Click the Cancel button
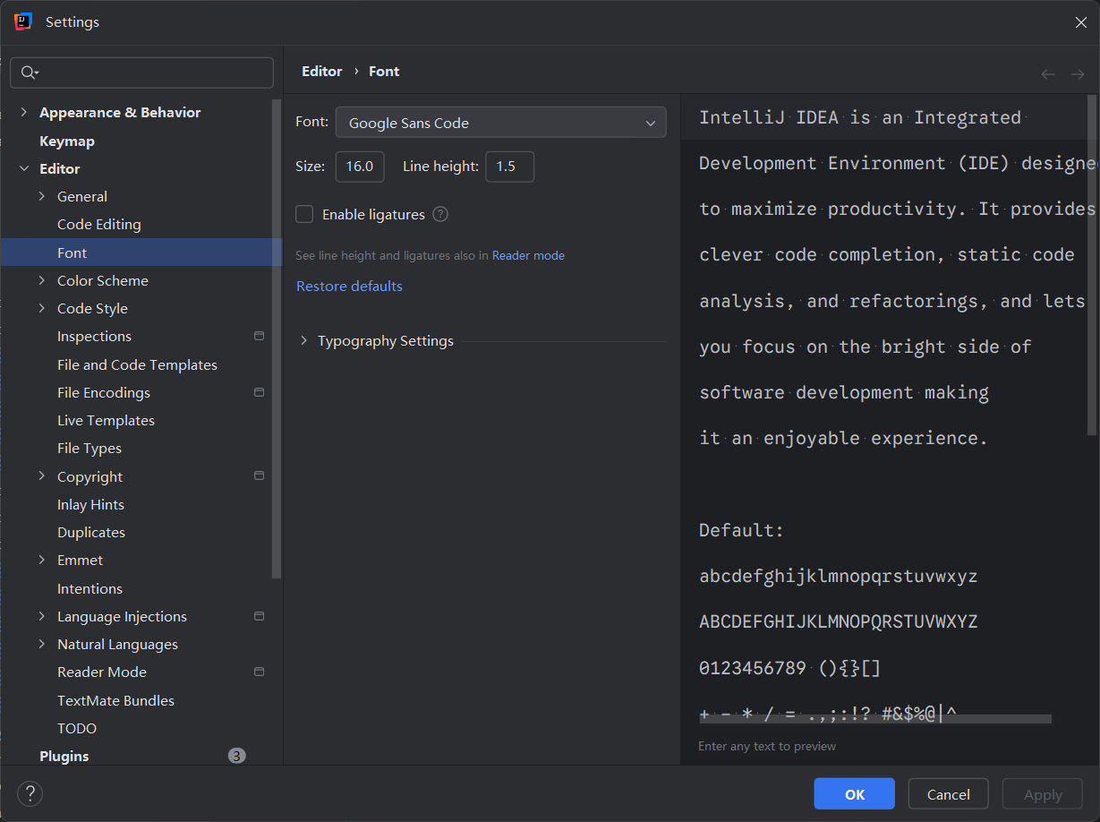This screenshot has height=822, width=1100. tap(948, 794)
